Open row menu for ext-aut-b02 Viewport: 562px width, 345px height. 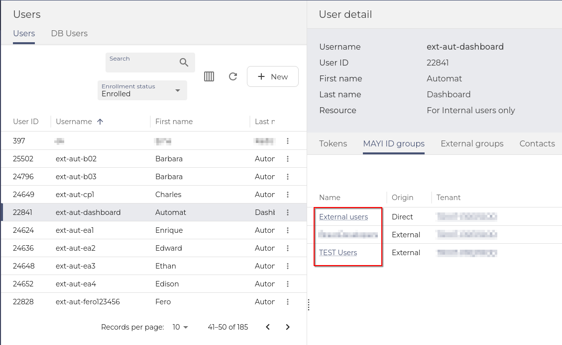(x=288, y=159)
